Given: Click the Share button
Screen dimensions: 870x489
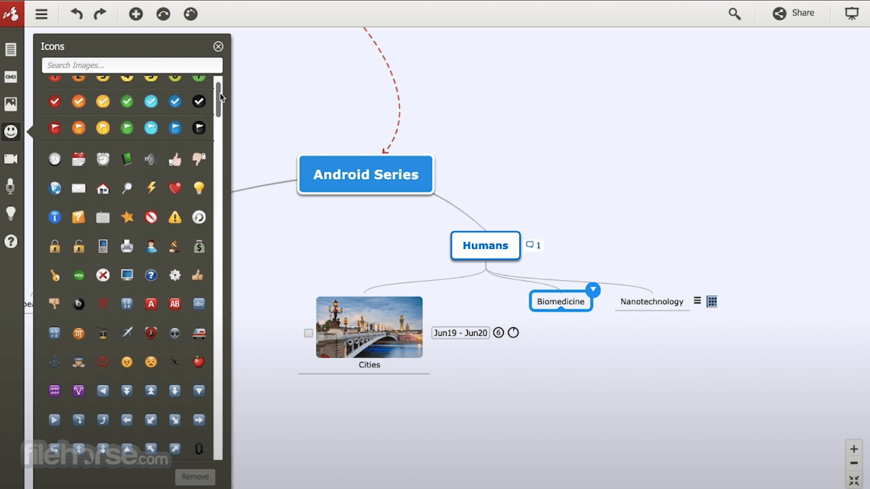Looking at the screenshot, I should (x=794, y=14).
